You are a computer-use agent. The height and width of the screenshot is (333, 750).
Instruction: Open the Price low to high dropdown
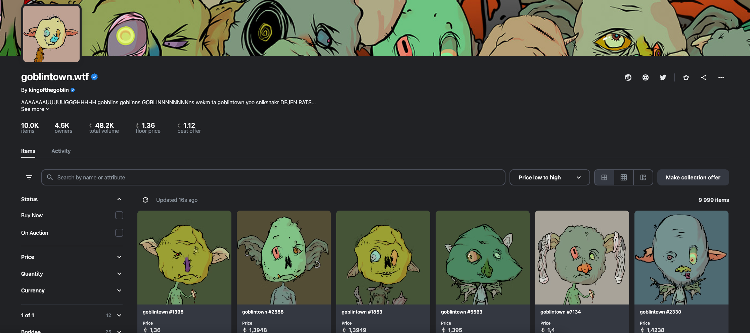tap(549, 177)
